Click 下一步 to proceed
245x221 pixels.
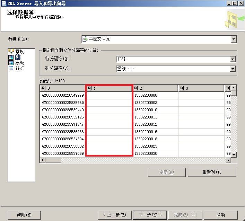pos(150,215)
